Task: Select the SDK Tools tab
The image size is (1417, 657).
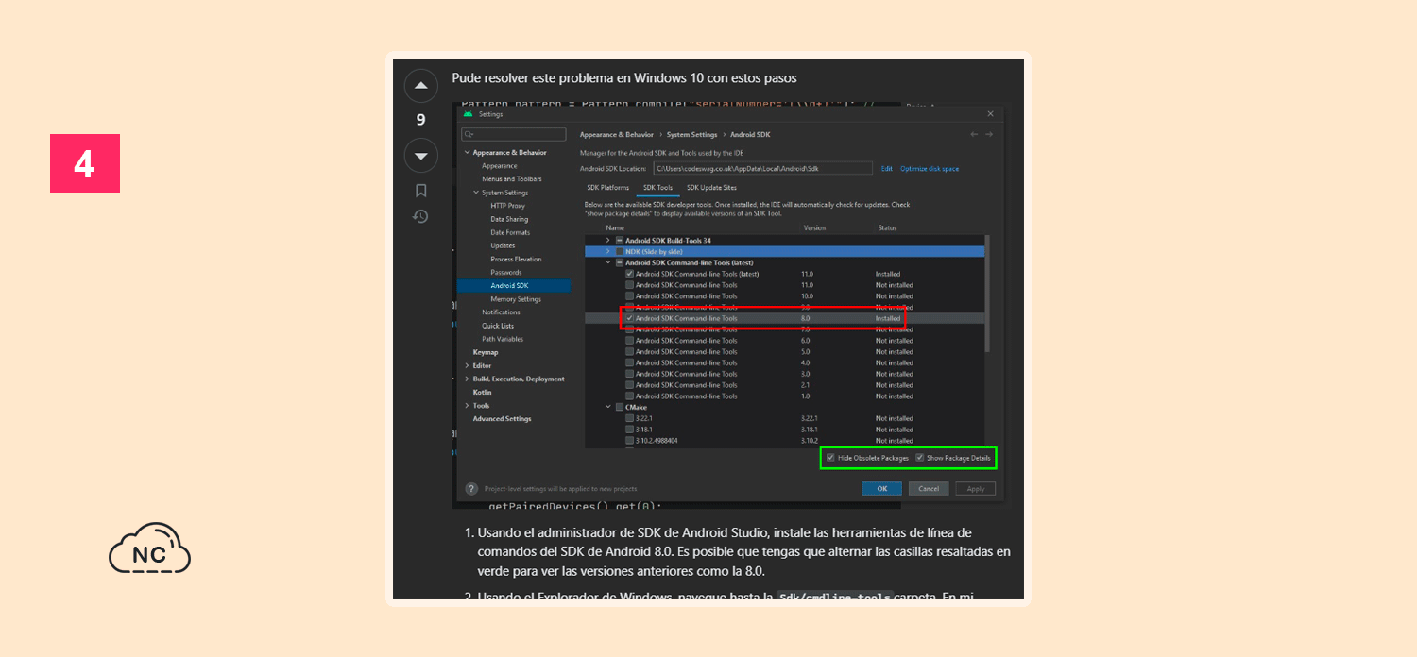Action: coord(657,188)
